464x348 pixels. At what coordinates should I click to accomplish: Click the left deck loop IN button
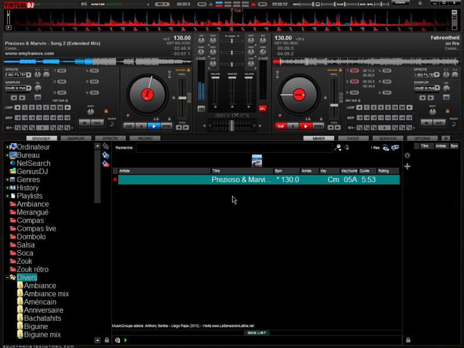84,123
